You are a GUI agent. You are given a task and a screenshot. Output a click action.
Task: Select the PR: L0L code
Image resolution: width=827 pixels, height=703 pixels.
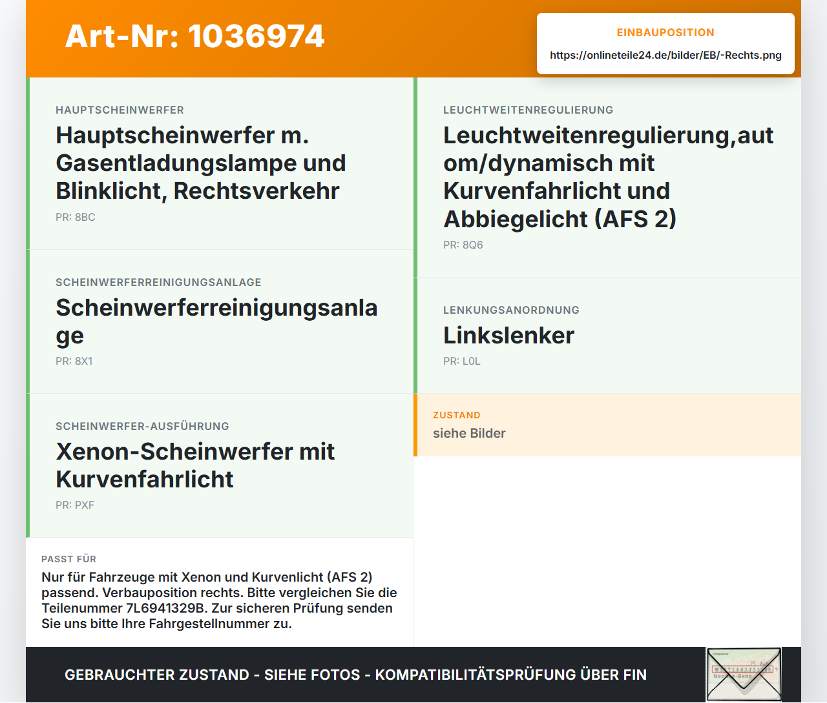[462, 362]
